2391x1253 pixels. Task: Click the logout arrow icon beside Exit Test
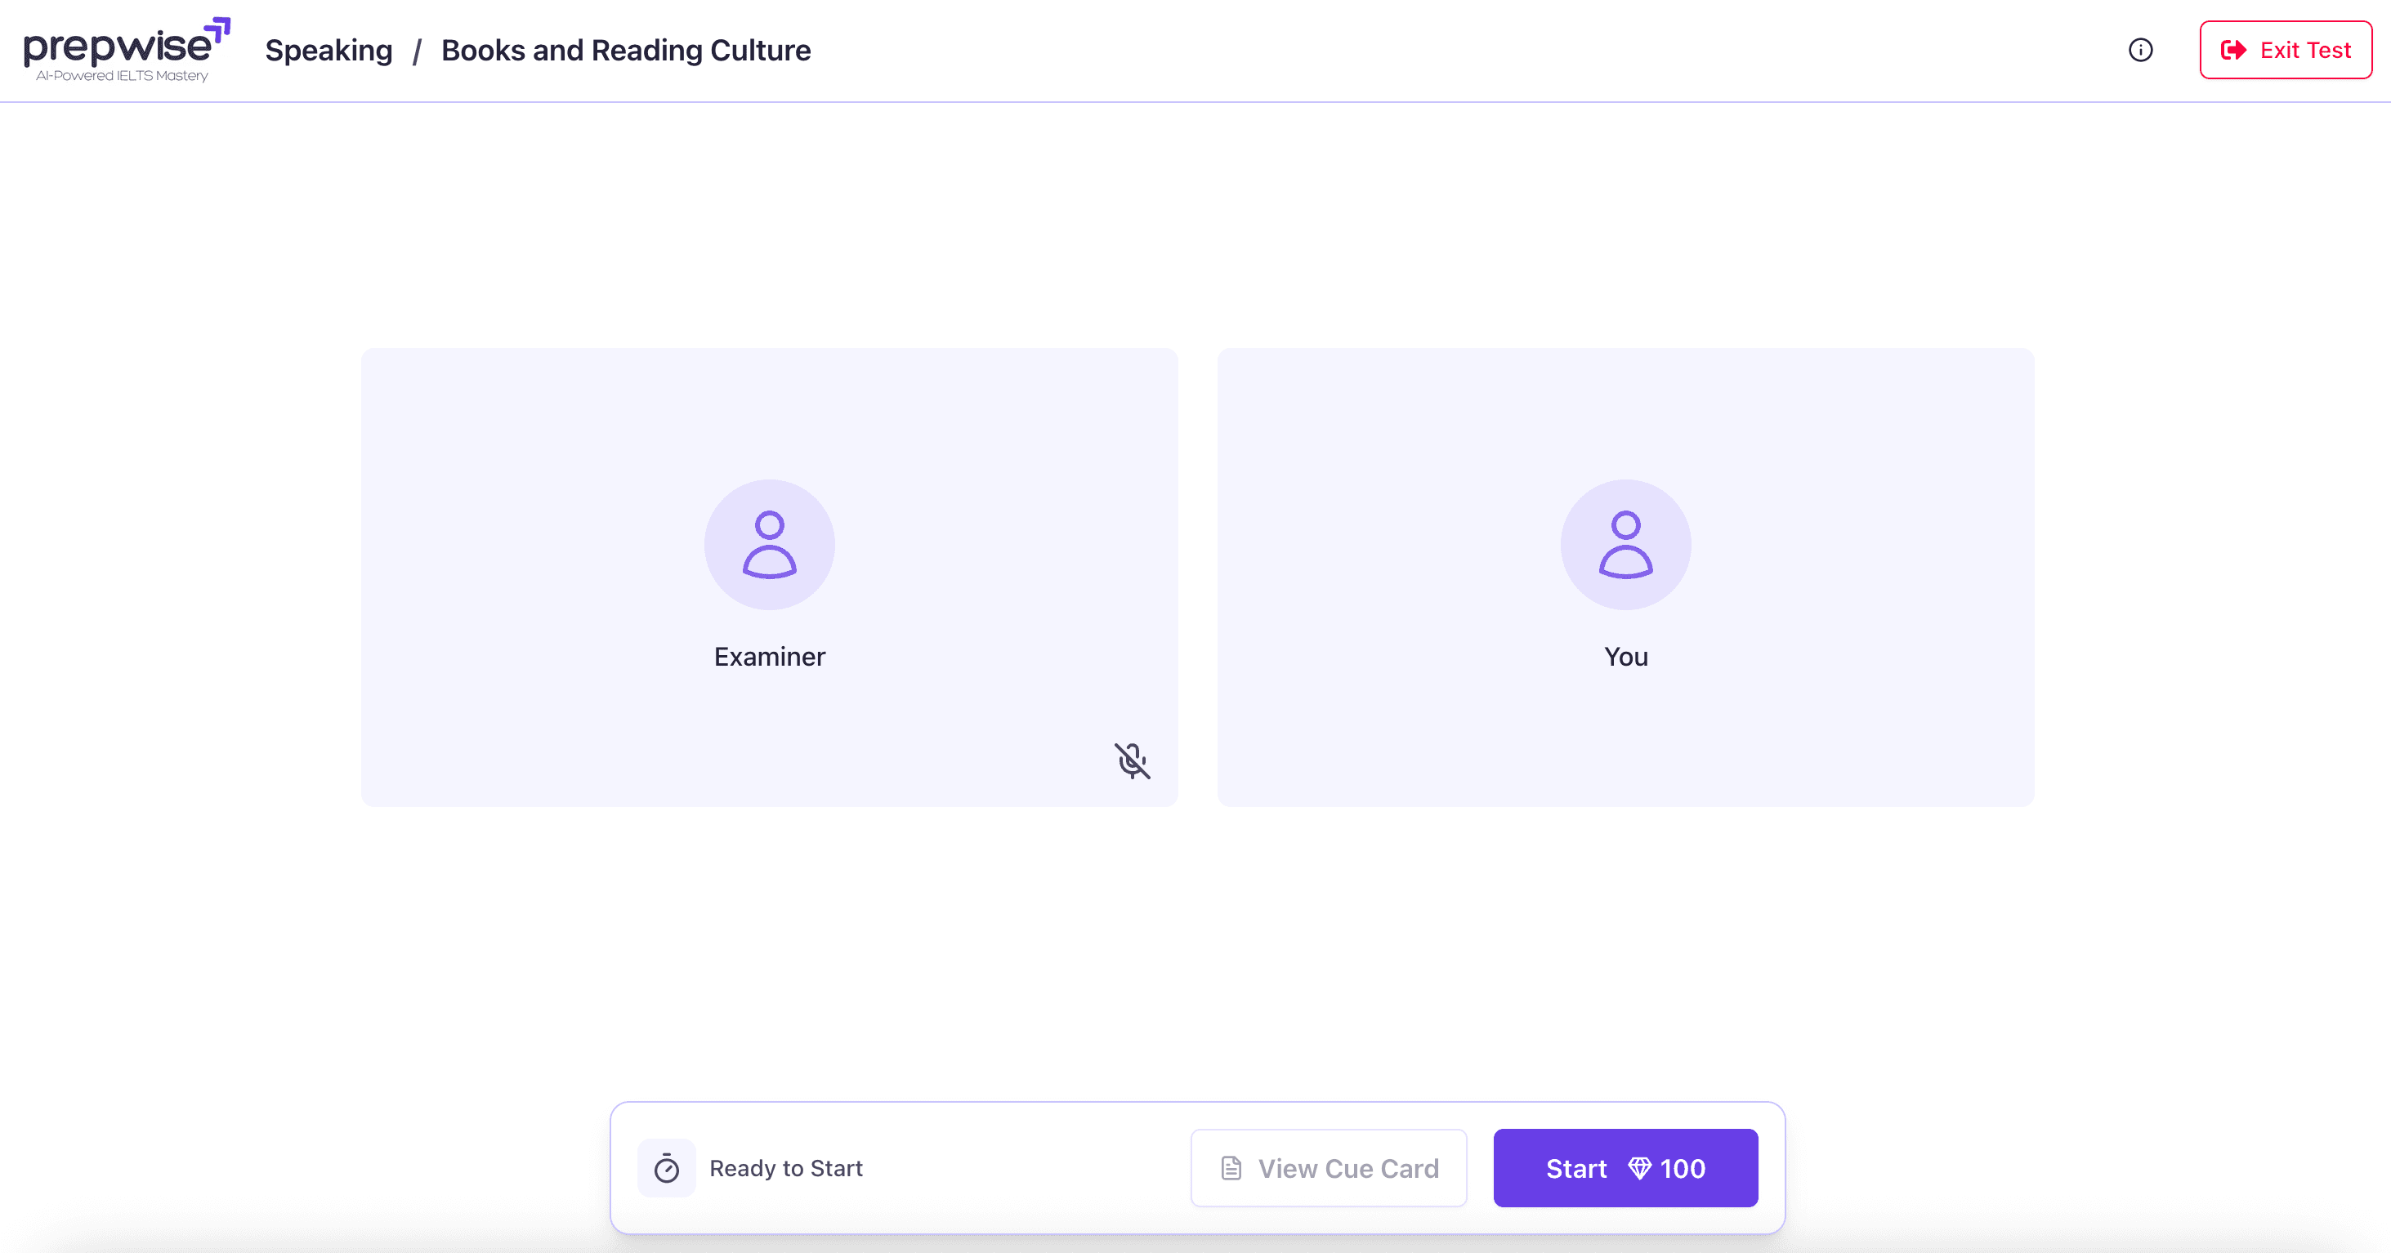(2232, 50)
